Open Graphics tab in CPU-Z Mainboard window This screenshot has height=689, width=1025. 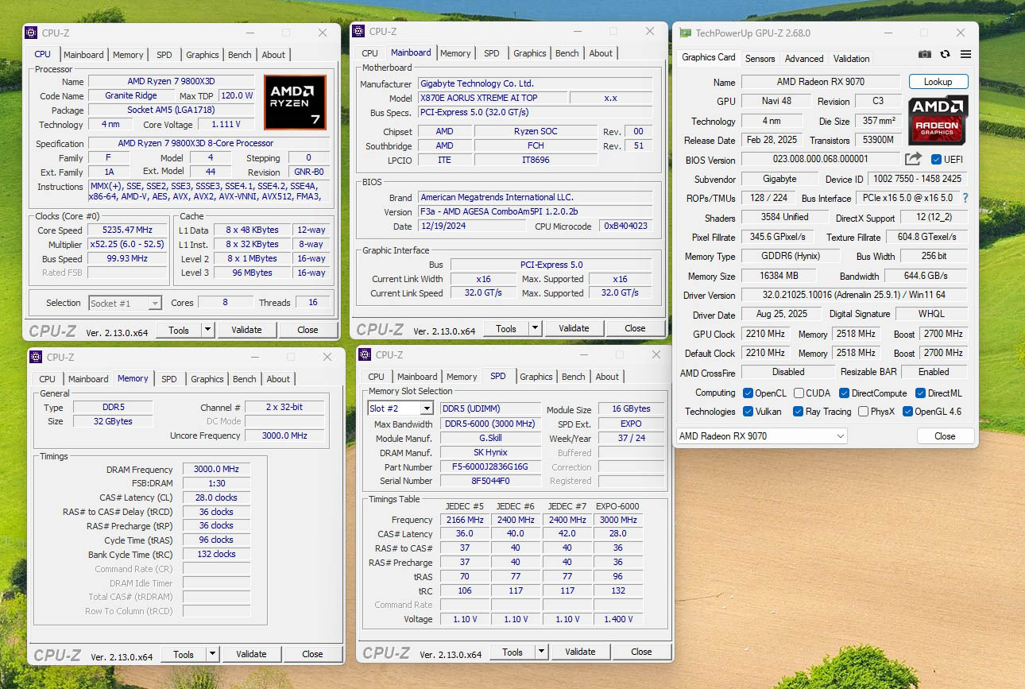tap(530, 53)
